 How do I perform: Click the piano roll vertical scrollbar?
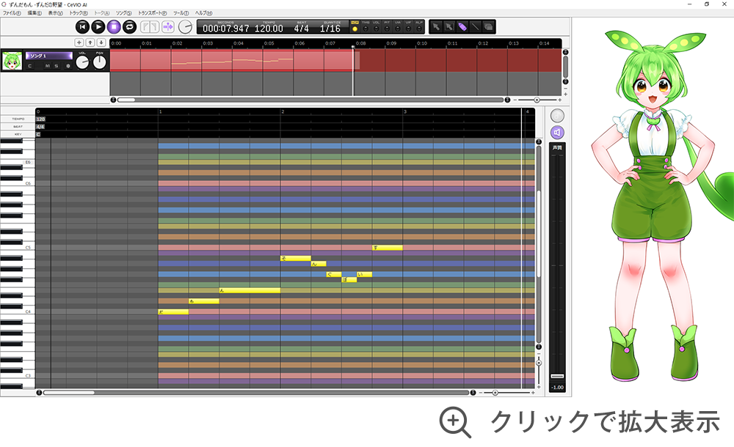539,243
